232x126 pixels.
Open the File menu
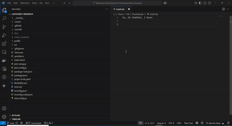tap(9, 3)
